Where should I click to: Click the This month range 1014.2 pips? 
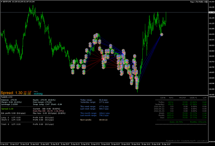[x=105, y=113]
